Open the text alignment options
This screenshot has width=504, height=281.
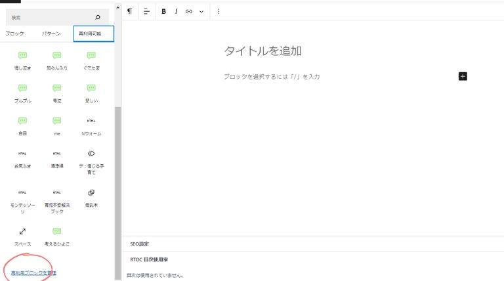pos(146,11)
